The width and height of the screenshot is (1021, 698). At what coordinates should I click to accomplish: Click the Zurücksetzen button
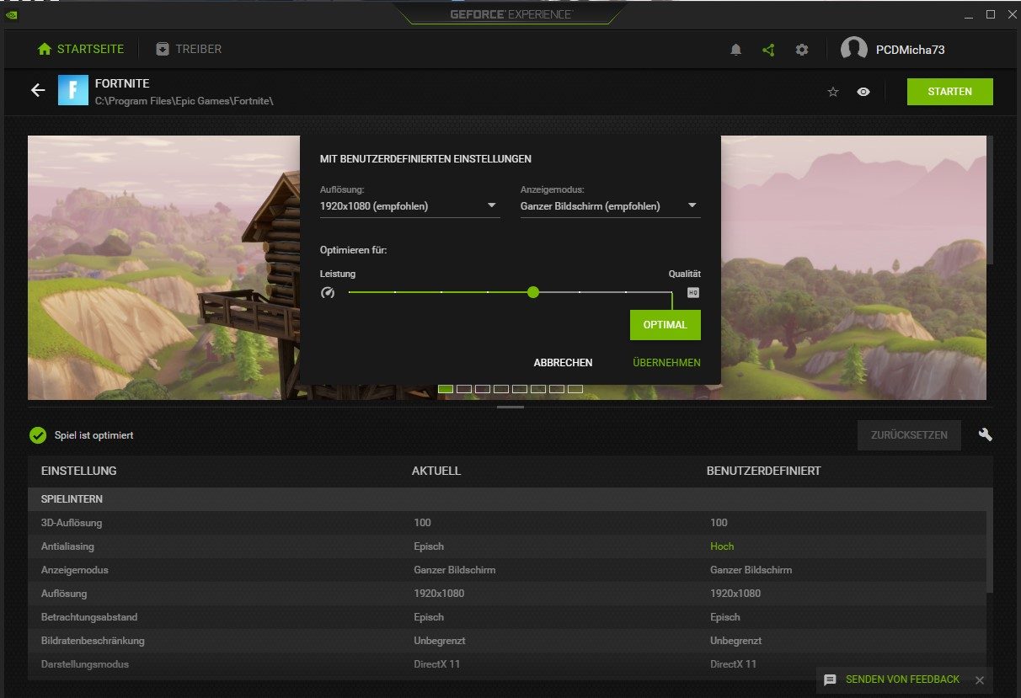pyautogui.click(x=909, y=435)
